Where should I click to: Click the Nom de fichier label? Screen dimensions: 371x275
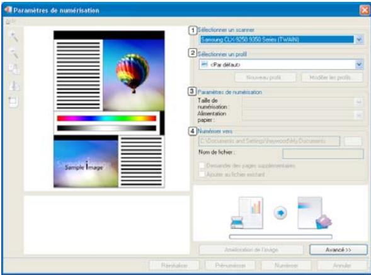[217, 152]
